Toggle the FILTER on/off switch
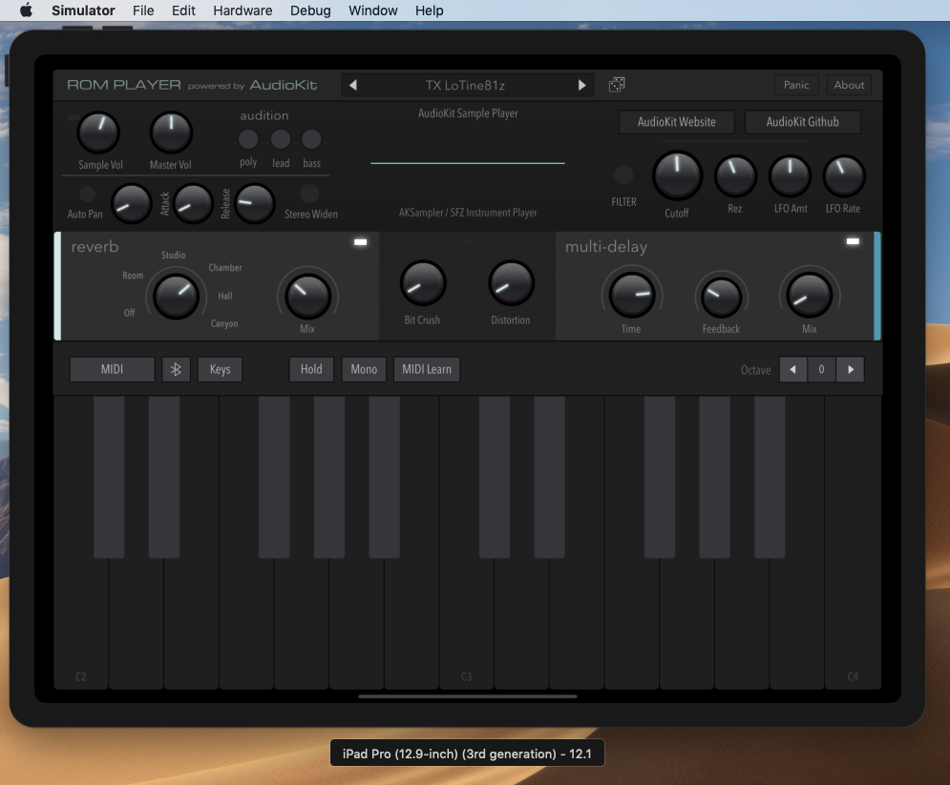The height and width of the screenshot is (785, 950). [x=623, y=175]
